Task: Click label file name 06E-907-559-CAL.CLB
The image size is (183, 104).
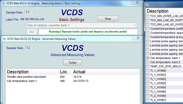Action: click(x=32, y=19)
